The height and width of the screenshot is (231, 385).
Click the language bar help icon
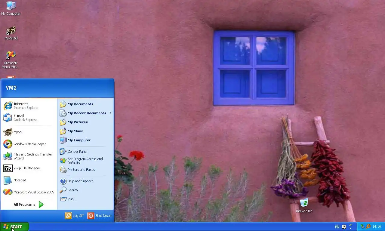344,227
